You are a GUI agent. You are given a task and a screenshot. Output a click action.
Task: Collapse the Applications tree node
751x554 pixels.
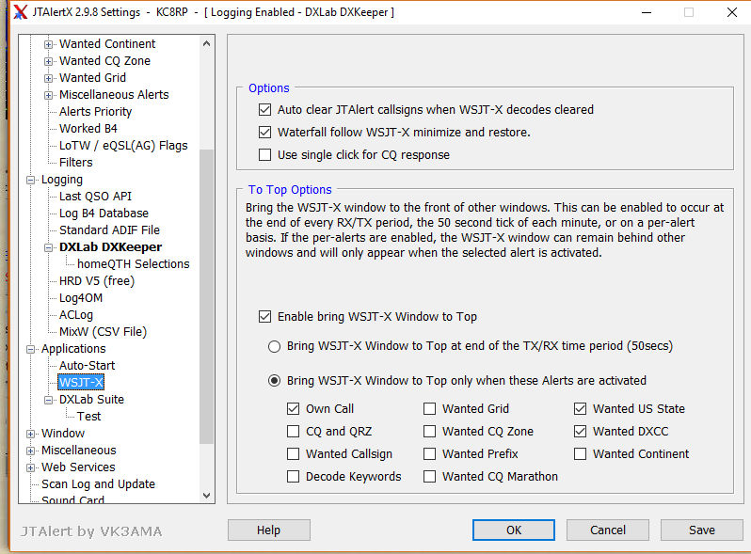(x=31, y=349)
